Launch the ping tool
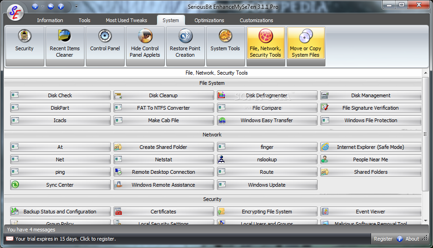The height and width of the screenshot is (248, 433). click(x=60, y=172)
